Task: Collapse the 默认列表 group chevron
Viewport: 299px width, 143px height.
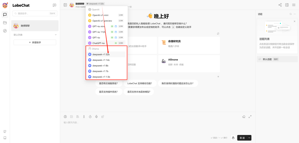Action: pos(56,35)
